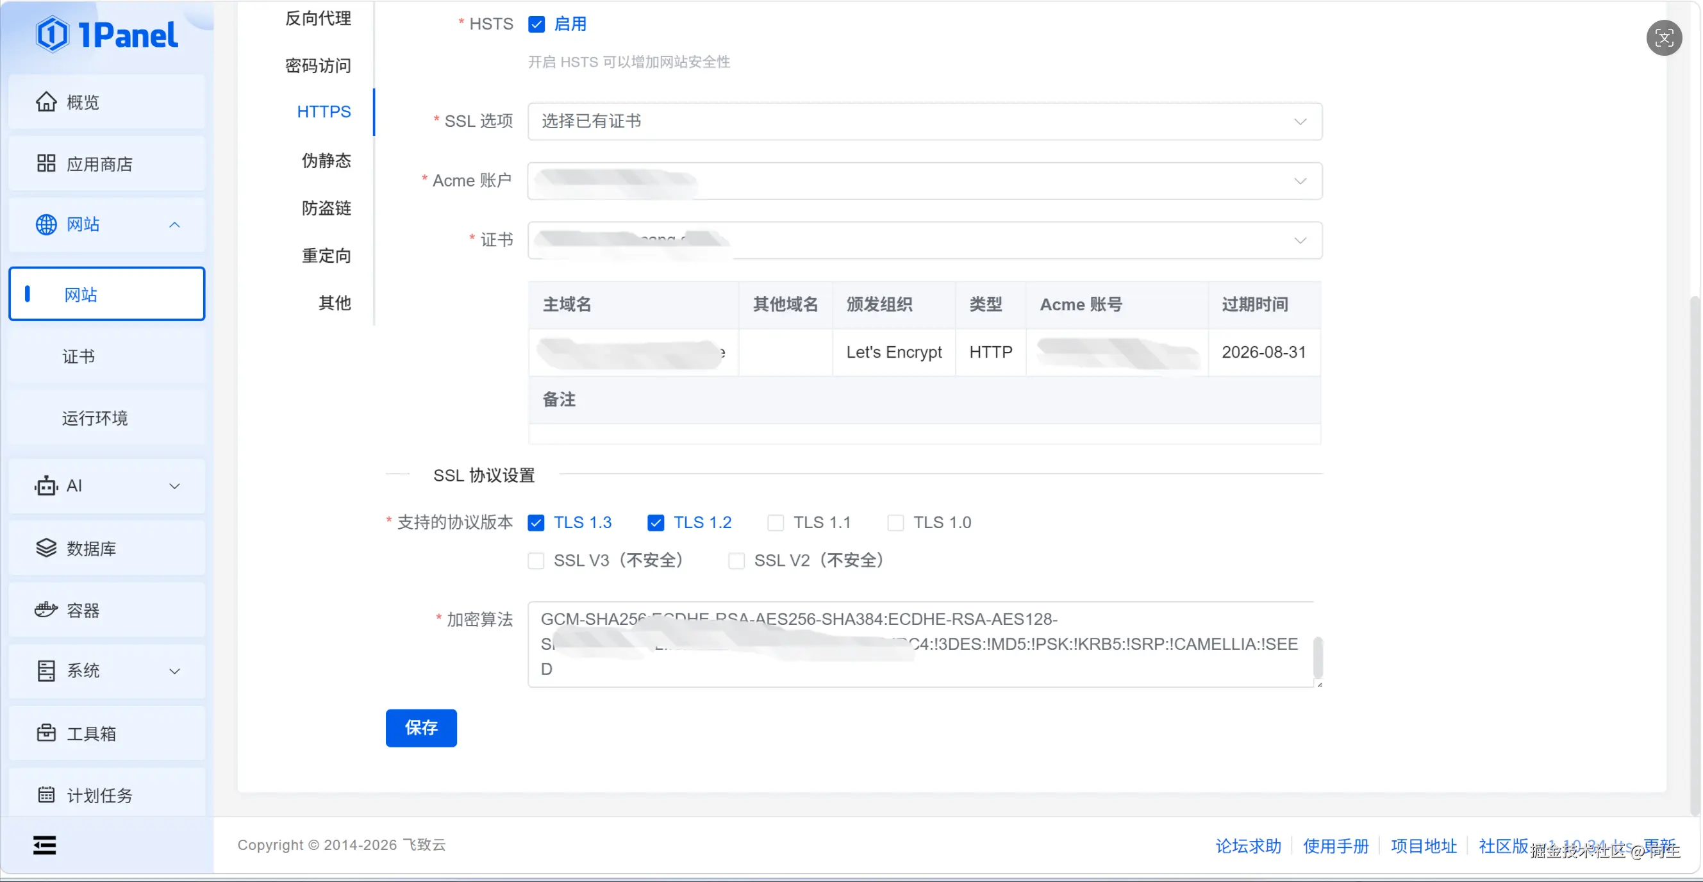Open the 运行环境 sidebar submenu item

click(107, 418)
